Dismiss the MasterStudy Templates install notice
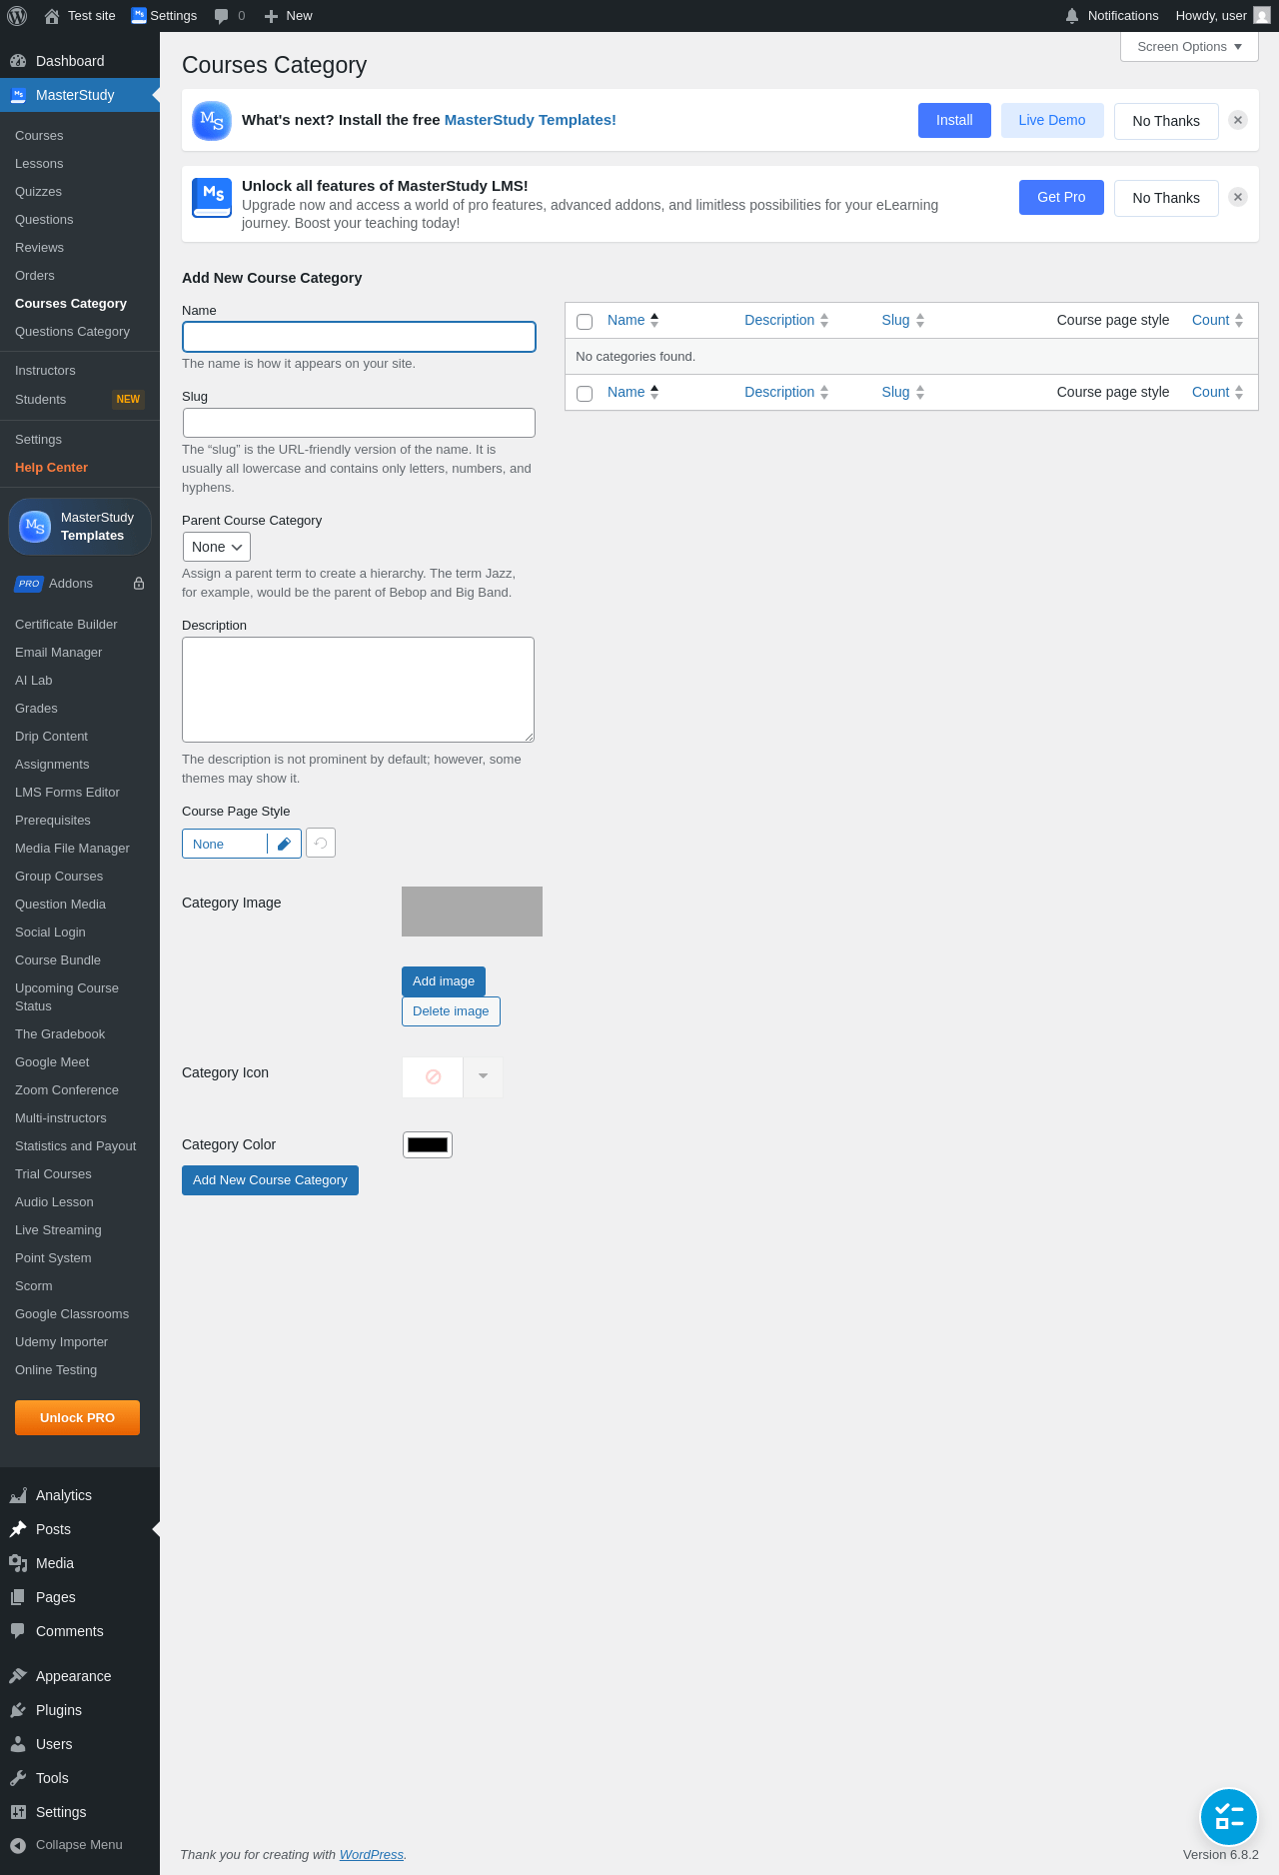Image resolution: width=1279 pixels, height=1875 pixels. (x=1238, y=120)
